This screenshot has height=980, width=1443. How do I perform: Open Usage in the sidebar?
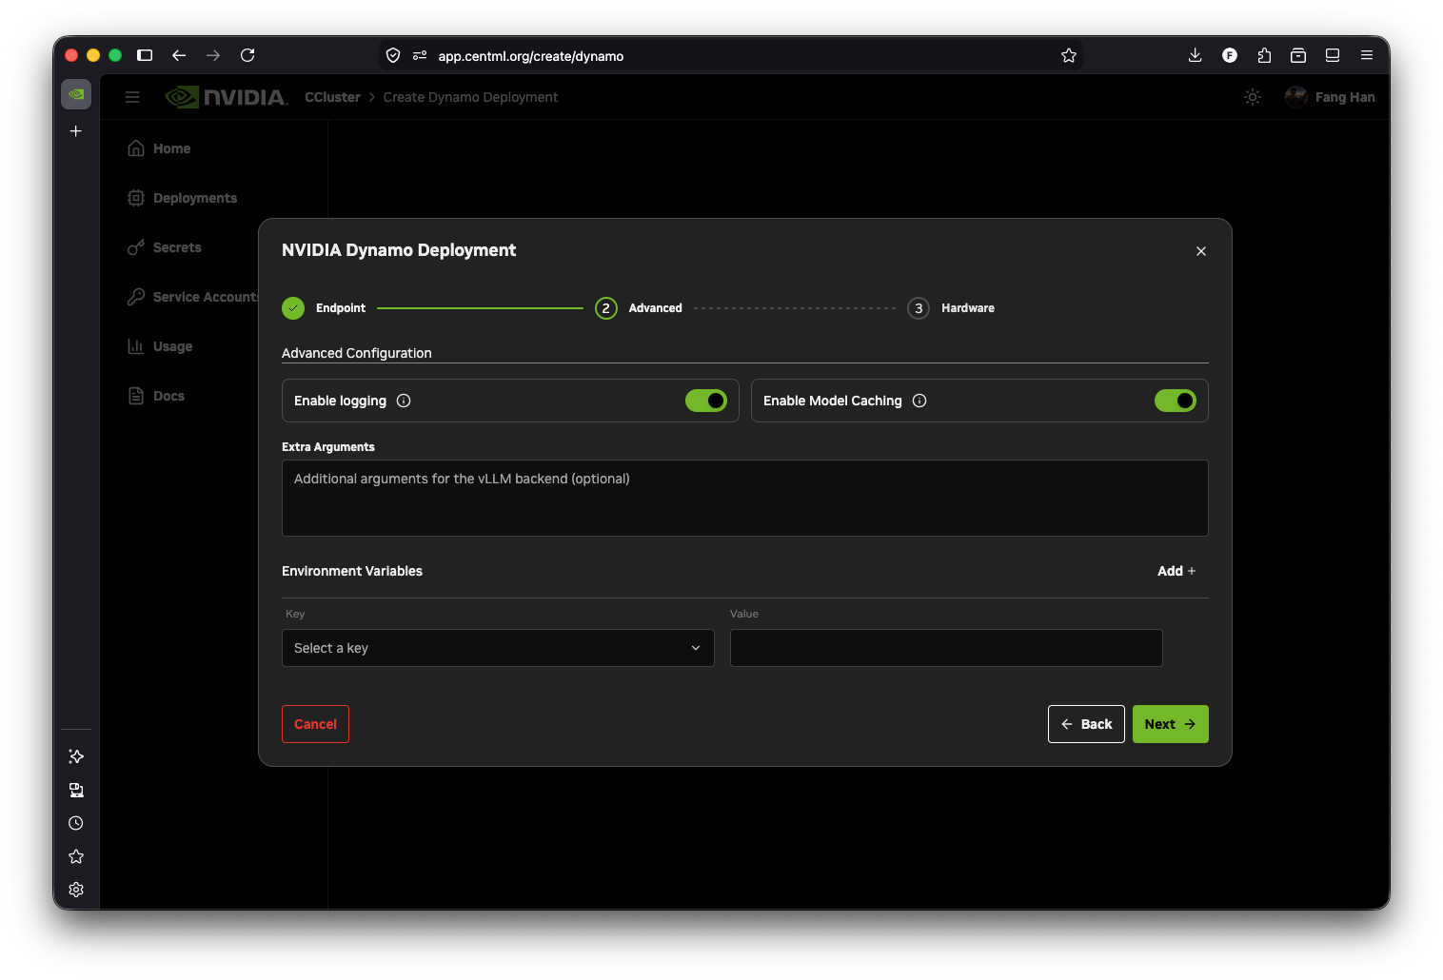click(x=160, y=346)
